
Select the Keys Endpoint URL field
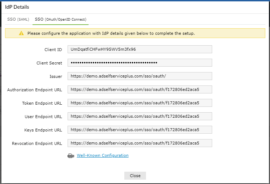pos(140,130)
